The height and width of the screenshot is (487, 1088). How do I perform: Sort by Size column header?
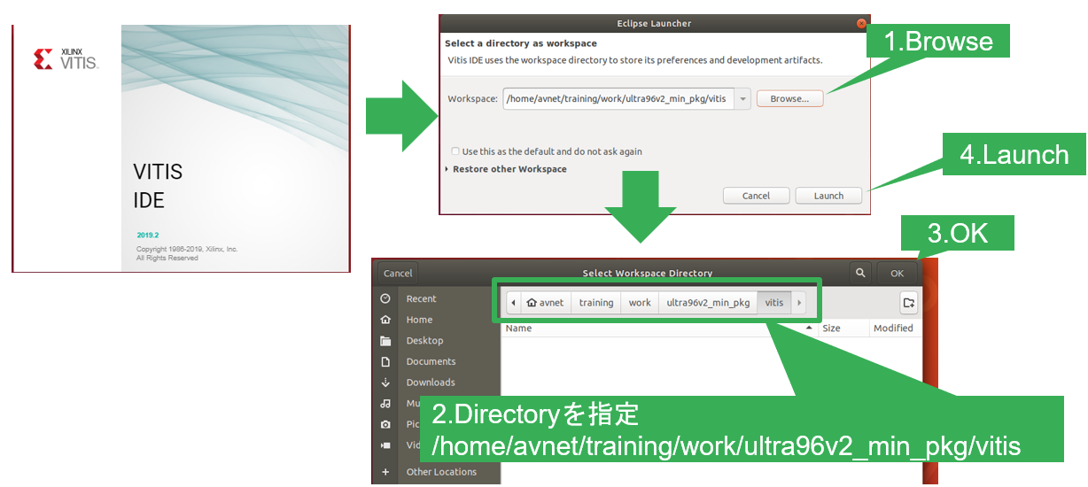pos(842,329)
